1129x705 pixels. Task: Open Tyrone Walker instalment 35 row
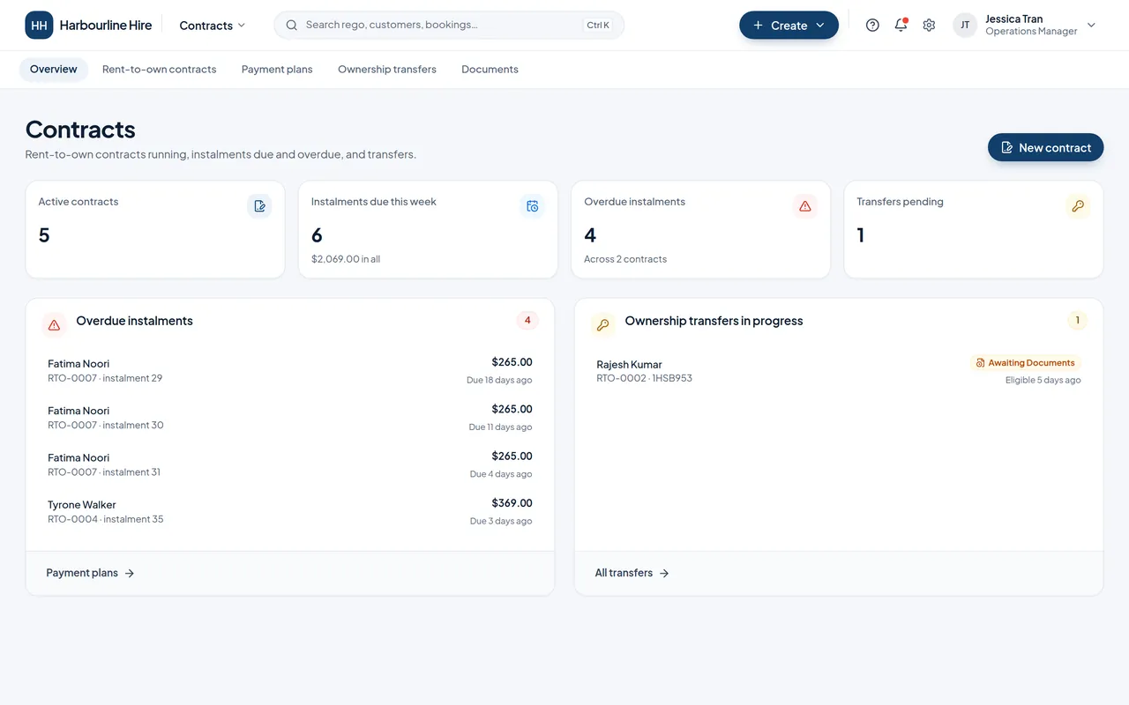(290, 512)
